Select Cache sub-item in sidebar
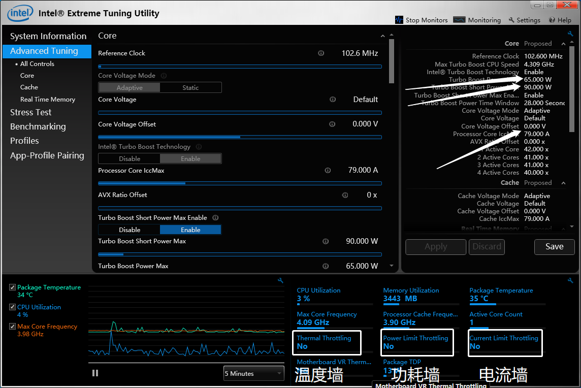 29,87
